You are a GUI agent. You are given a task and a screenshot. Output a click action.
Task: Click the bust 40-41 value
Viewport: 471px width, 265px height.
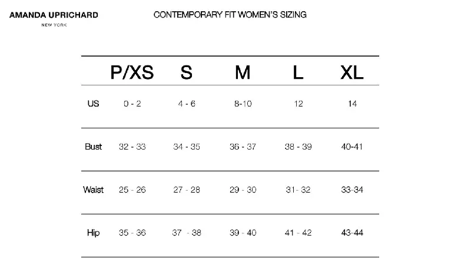tap(352, 147)
